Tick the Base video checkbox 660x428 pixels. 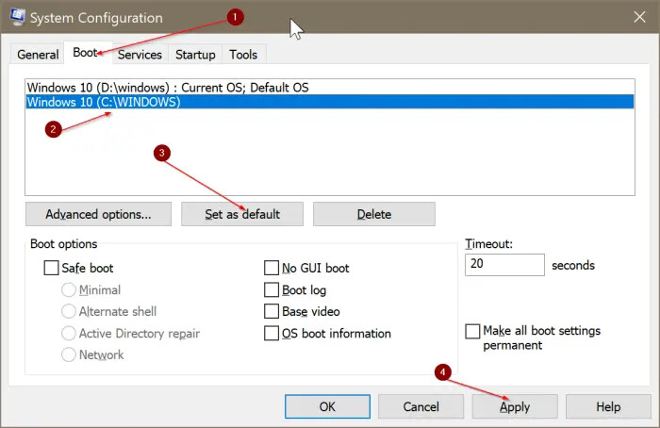(272, 311)
